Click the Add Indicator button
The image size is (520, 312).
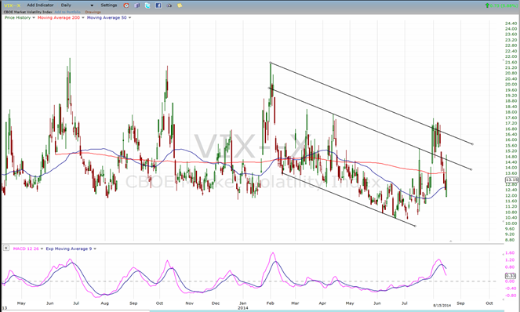40,5
